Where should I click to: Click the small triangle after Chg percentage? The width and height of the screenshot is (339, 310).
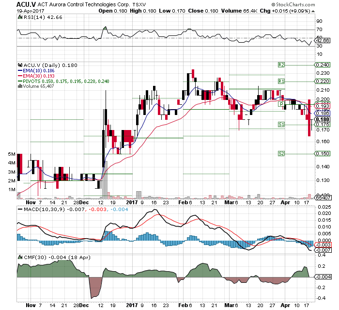(x=313, y=11)
